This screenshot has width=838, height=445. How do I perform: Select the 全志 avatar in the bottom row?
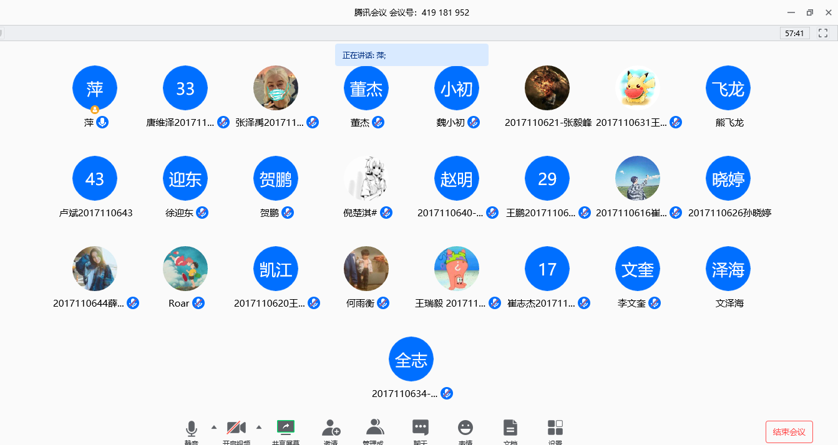click(x=411, y=360)
